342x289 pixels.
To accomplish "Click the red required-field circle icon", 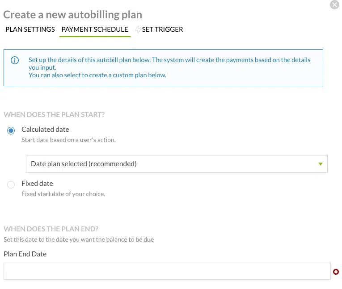I will click(336, 272).
